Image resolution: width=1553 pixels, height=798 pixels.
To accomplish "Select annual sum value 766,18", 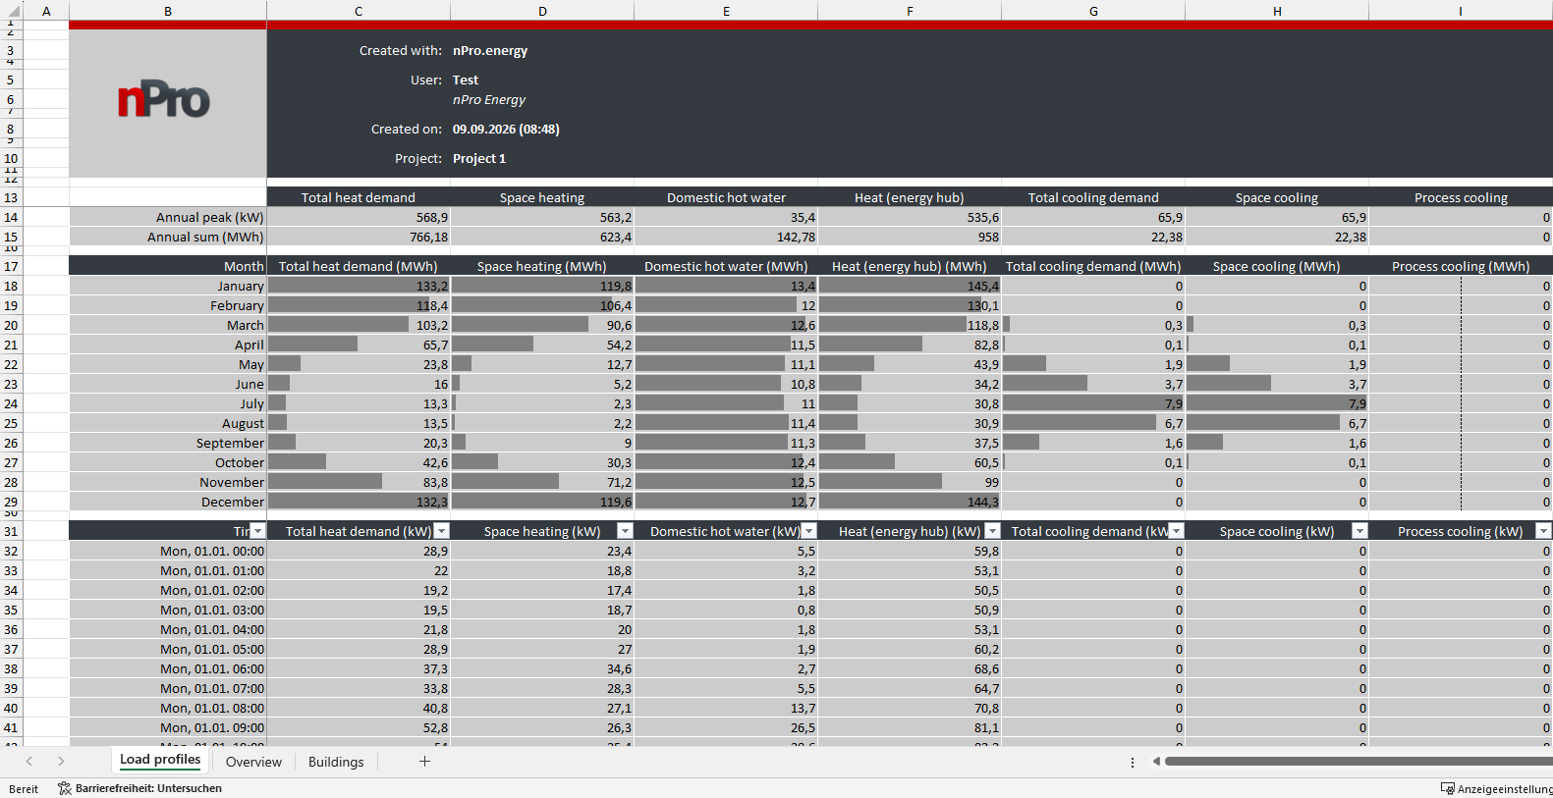I will point(359,237).
